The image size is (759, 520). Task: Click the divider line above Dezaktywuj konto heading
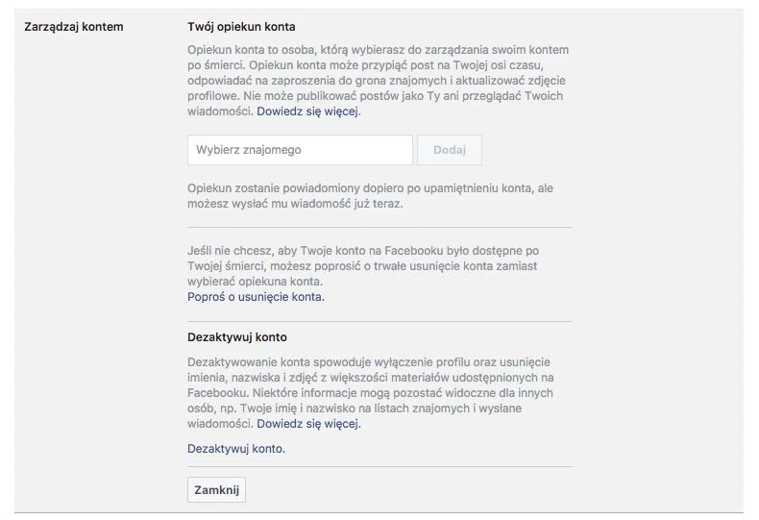(379, 321)
